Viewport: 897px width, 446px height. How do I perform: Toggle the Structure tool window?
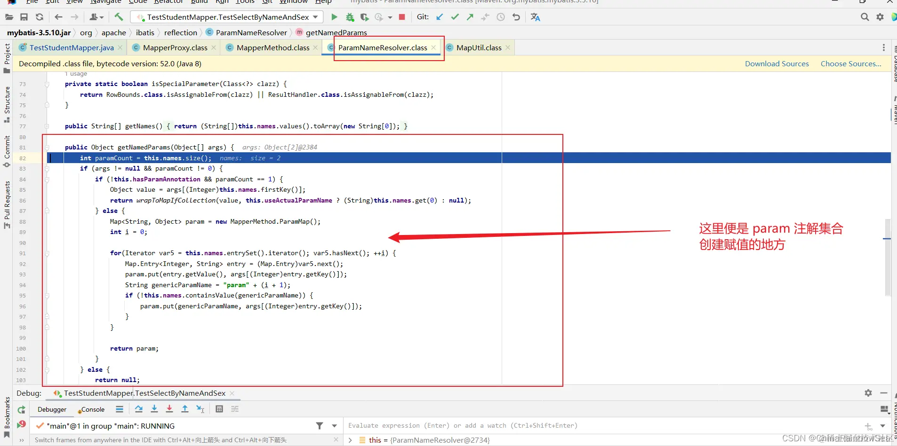7,105
